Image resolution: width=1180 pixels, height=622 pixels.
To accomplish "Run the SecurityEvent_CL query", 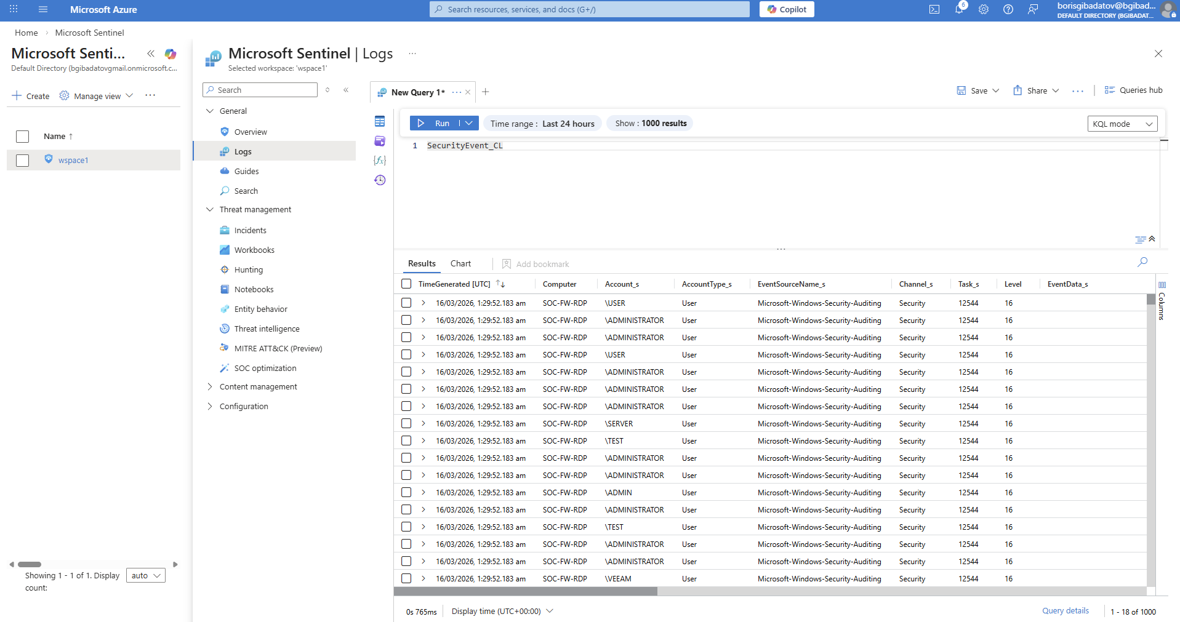I will point(434,123).
